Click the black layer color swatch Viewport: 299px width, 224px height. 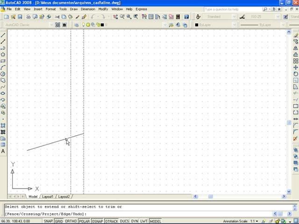click(x=102, y=25)
